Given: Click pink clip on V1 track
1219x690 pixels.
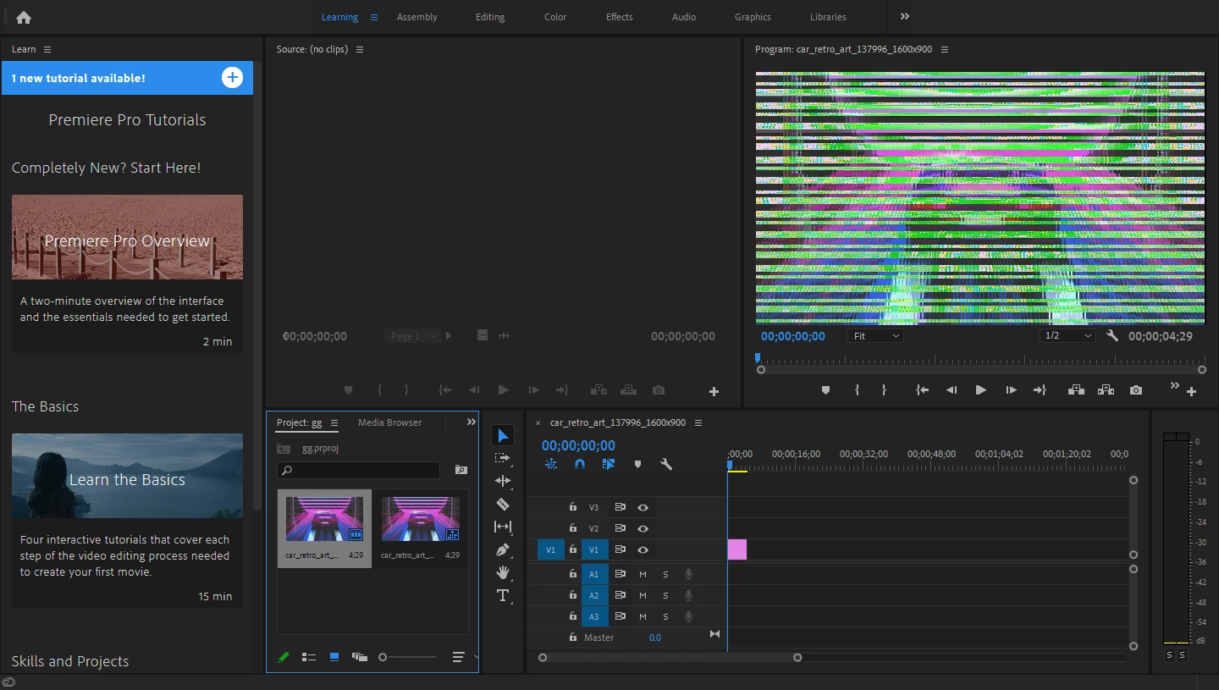Looking at the screenshot, I should point(736,549).
